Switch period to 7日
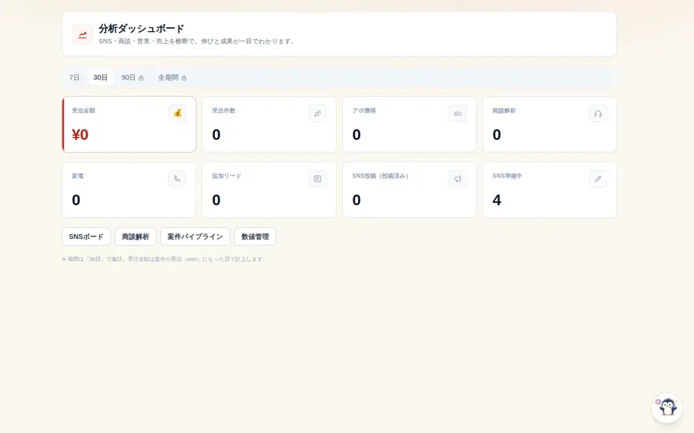 [74, 78]
